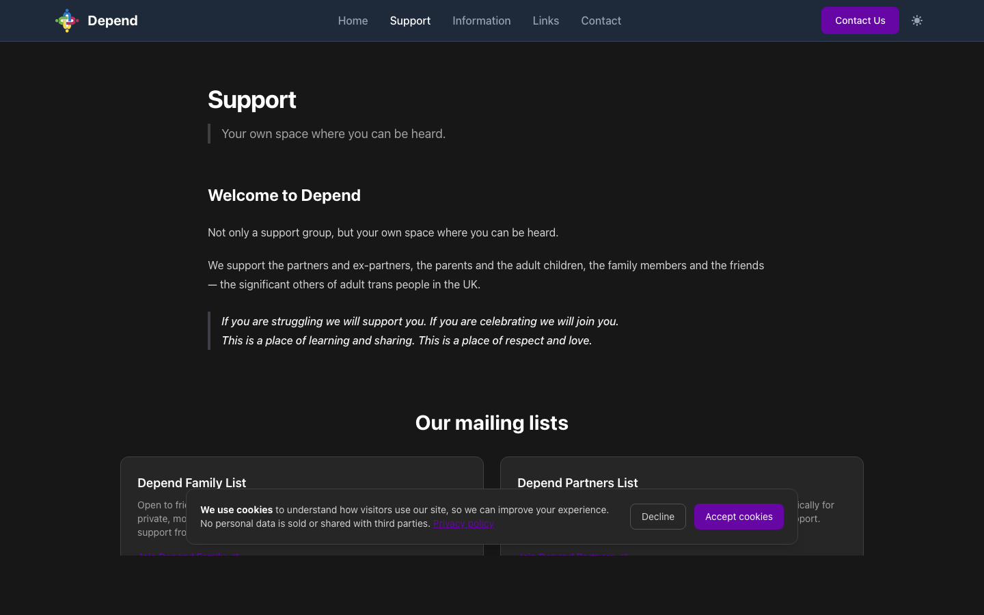Image resolution: width=984 pixels, height=615 pixels.
Task: Follow the Join Depend Family link
Action: 189,556
